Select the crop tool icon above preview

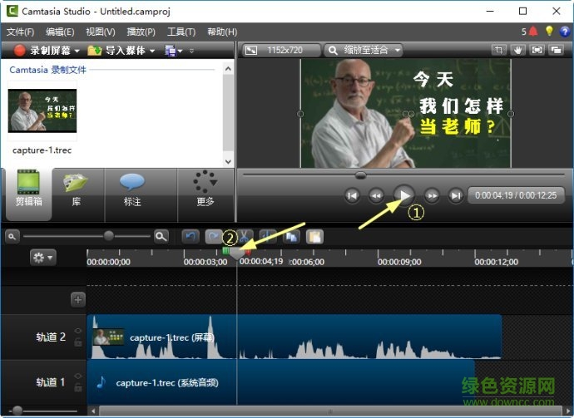click(499, 50)
